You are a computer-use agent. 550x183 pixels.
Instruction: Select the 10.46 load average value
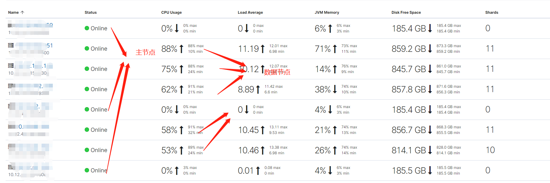pos(248,150)
